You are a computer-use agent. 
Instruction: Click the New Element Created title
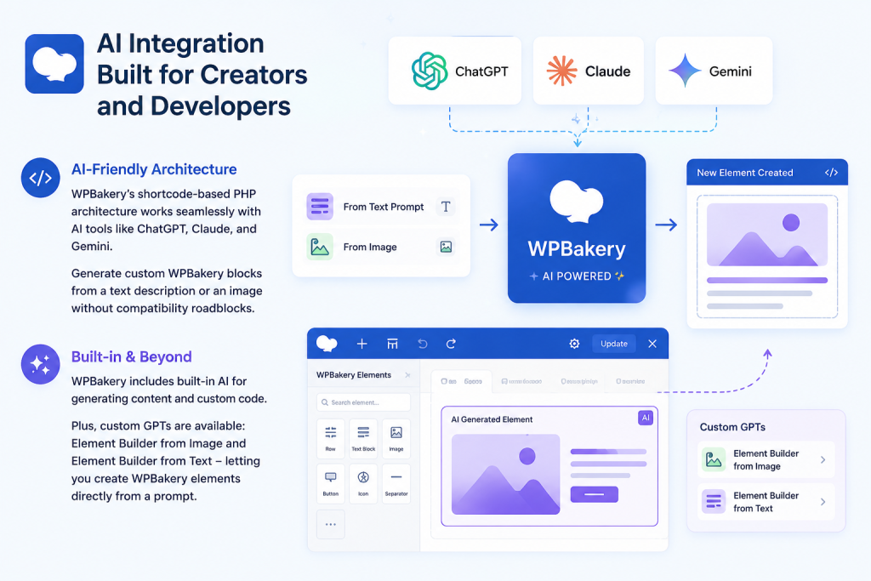[745, 173]
